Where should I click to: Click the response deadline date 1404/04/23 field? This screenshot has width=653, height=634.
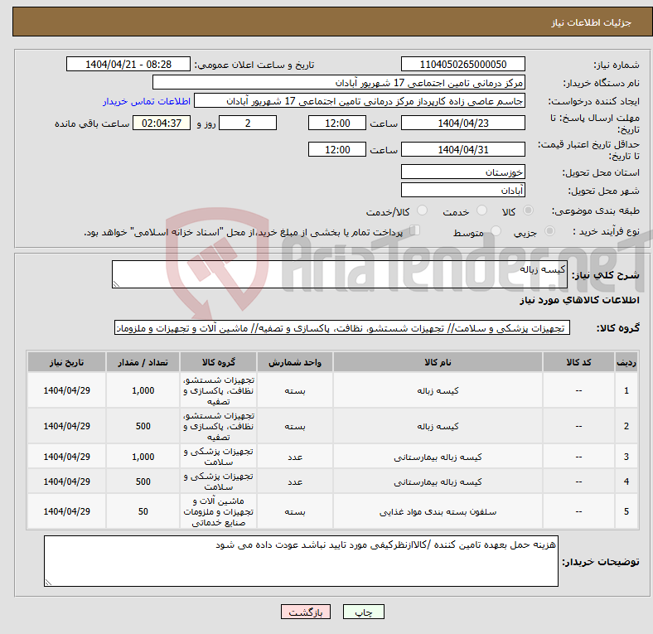[462, 123]
